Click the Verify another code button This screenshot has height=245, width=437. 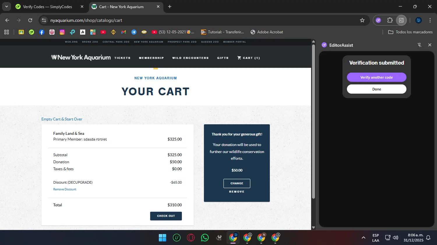pos(377,77)
